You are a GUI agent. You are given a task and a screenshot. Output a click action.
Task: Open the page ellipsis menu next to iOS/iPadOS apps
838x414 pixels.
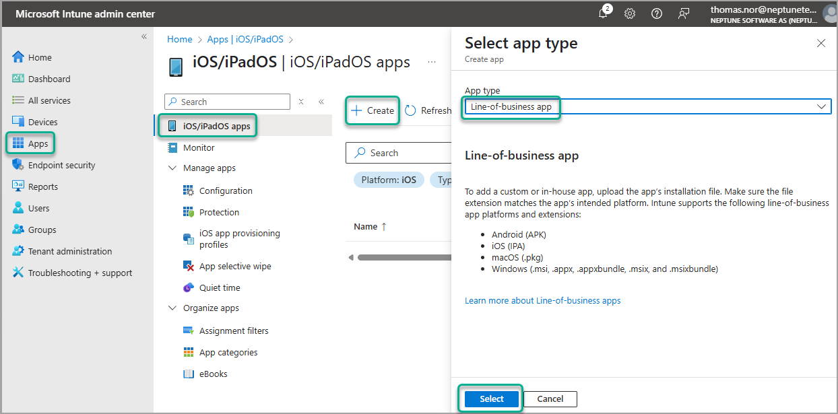point(432,61)
